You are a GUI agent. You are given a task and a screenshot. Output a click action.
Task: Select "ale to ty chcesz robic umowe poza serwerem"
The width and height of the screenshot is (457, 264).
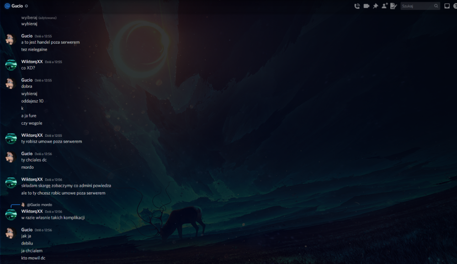[63, 193]
